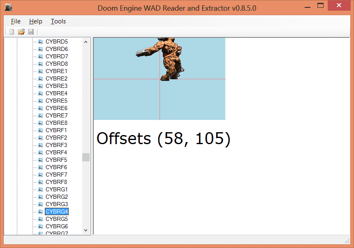Select the CYBRF8 lump name
This screenshot has width=354, height=248.
click(56, 182)
